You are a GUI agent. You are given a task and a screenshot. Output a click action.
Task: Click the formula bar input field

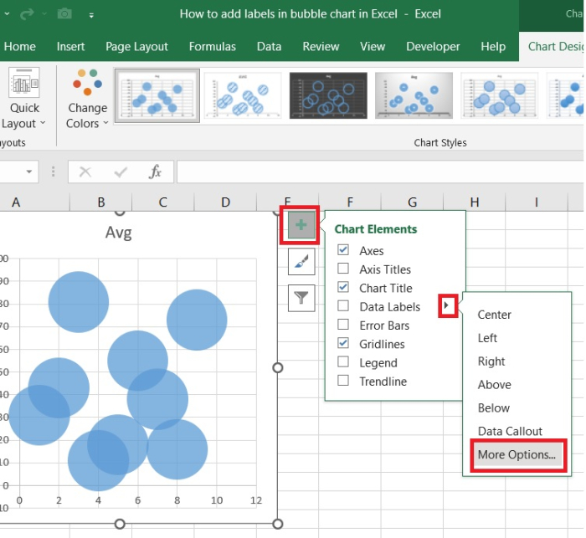pyautogui.click(x=380, y=172)
